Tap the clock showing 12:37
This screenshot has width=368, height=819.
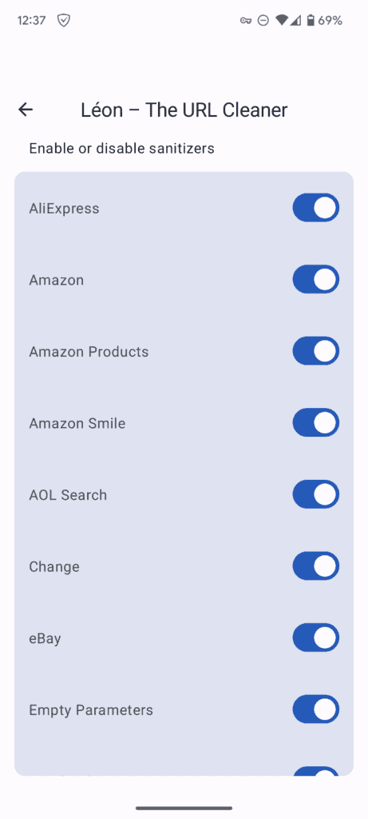coord(31,20)
